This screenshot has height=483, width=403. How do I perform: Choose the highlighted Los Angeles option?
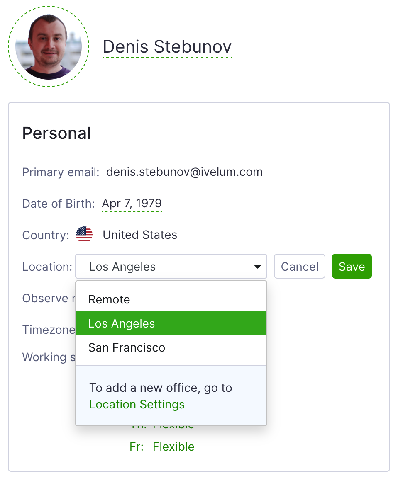pyautogui.click(x=171, y=323)
